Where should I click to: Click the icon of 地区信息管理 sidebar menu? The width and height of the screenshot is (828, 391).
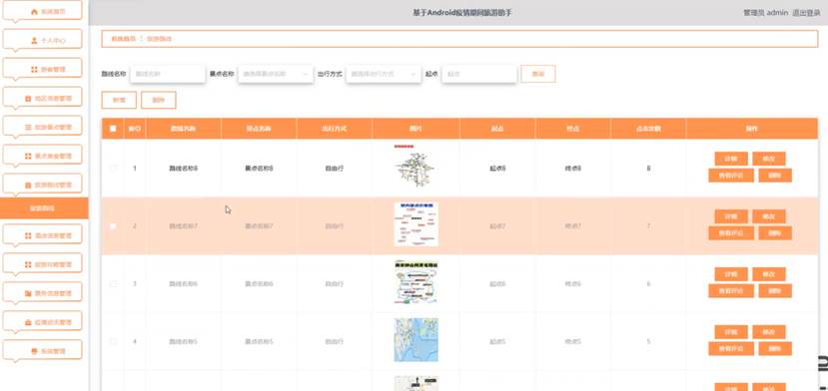(x=28, y=98)
